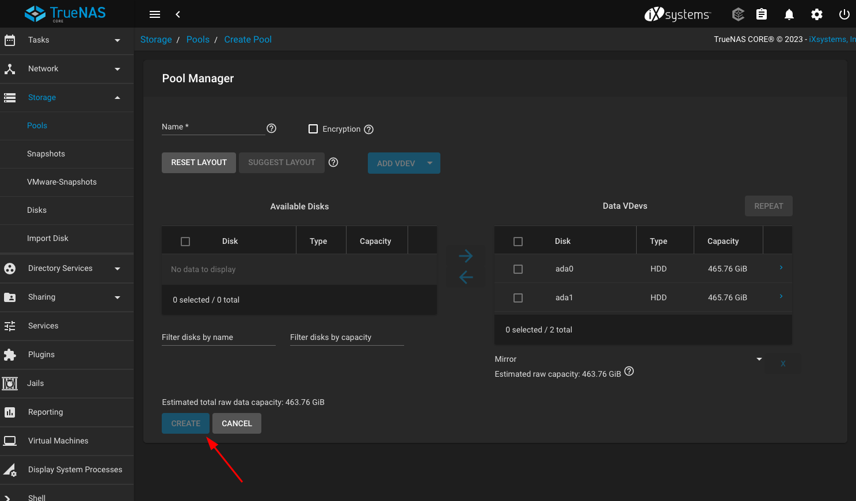Focus Filter disks by name field

pos(219,338)
